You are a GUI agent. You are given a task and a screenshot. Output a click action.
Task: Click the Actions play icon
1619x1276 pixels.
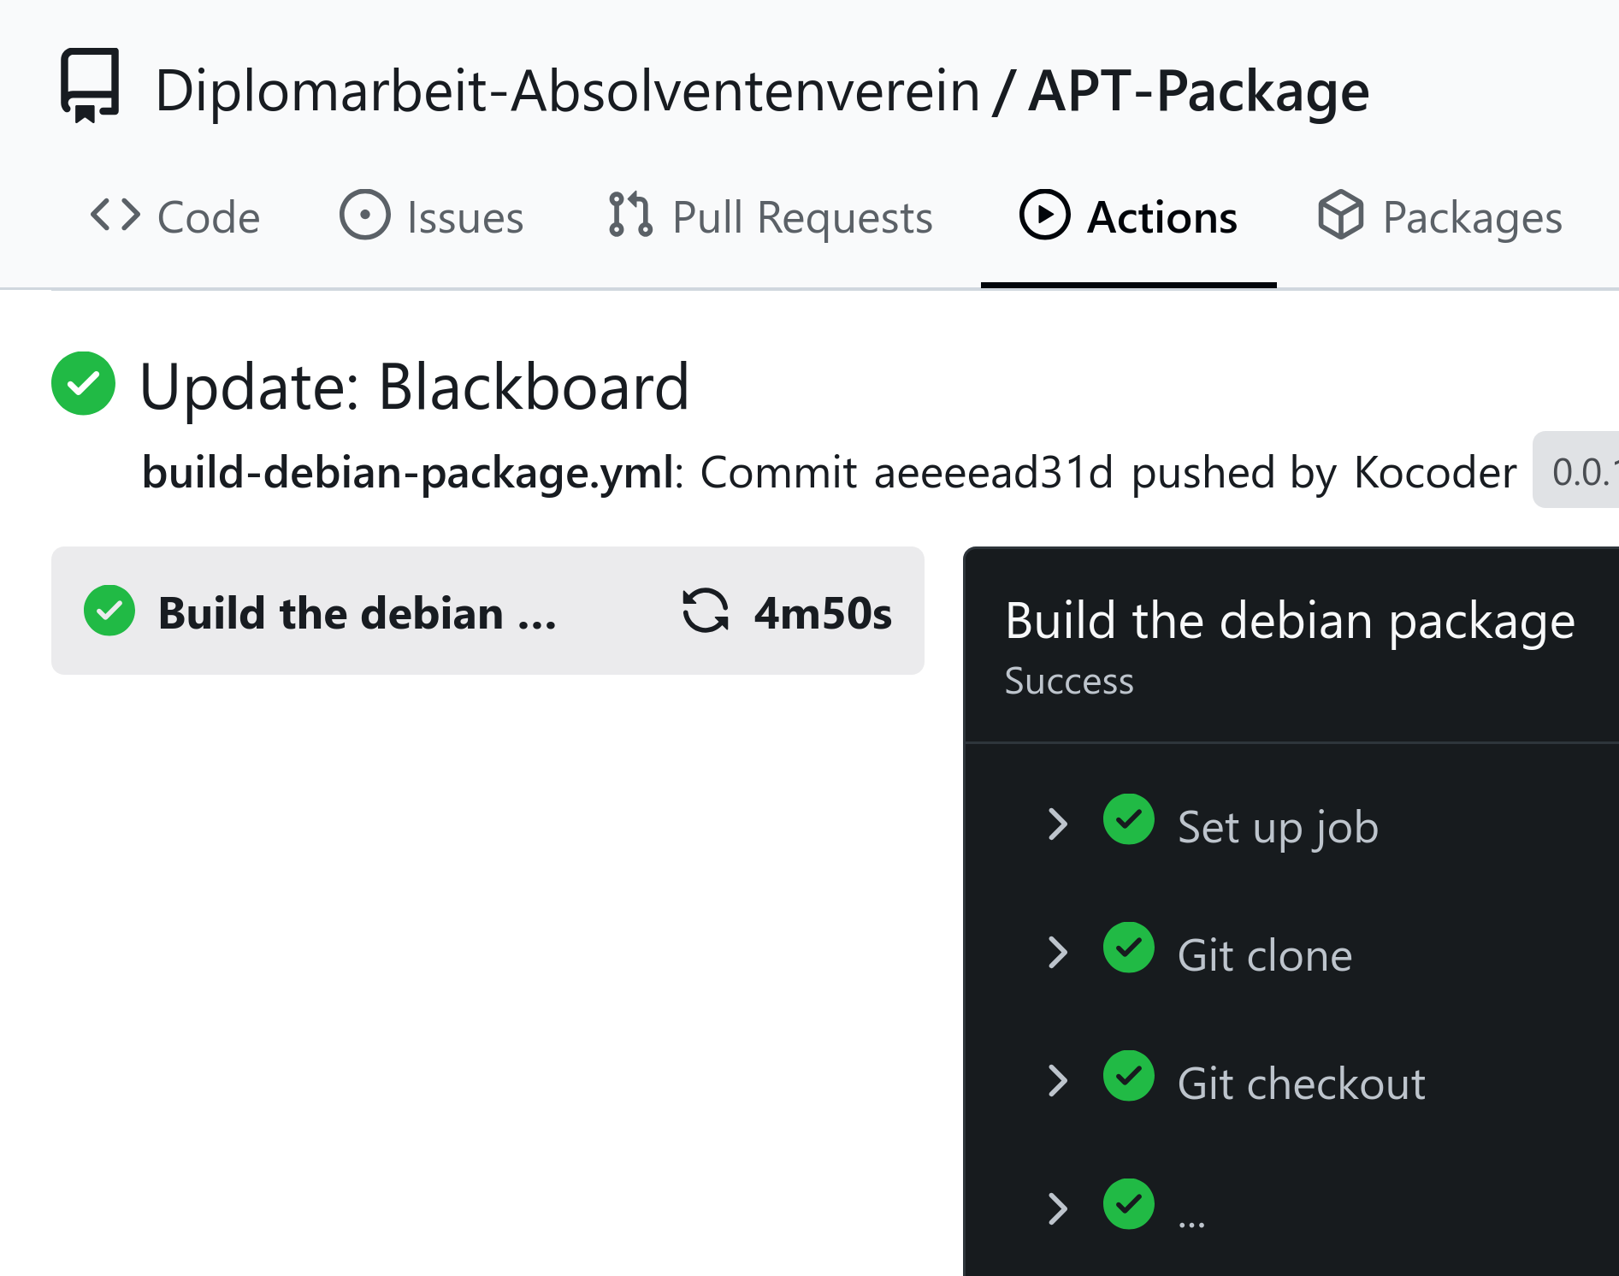[x=1044, y=215]
